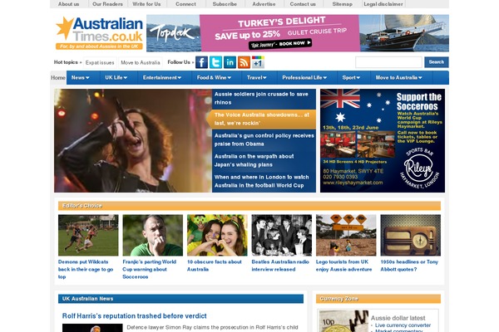Open 10 obscure facts about Australia link

[215, 266]
